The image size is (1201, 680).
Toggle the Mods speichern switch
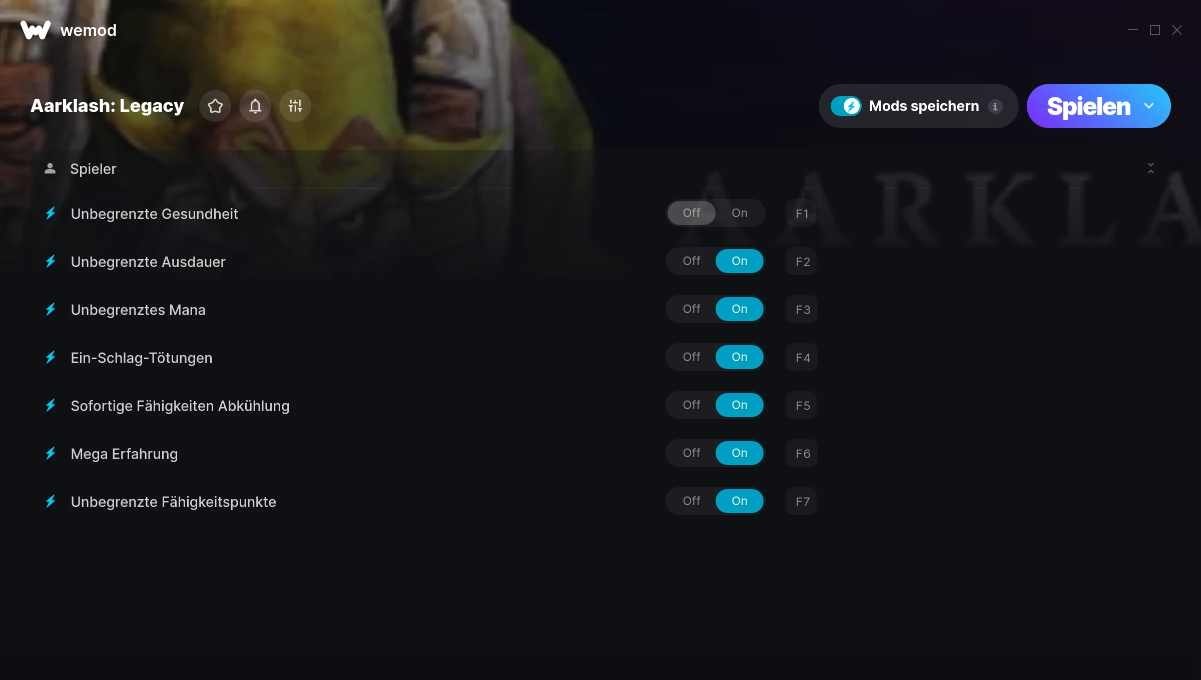846,106
